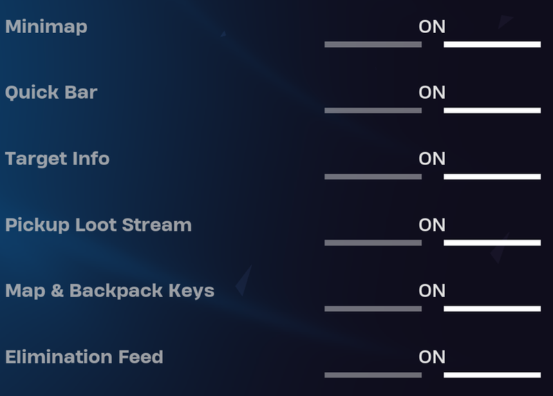Screen dimensions: 553x396
Task: Select the Pickup Loot Stream label
Action: point(98,225)
